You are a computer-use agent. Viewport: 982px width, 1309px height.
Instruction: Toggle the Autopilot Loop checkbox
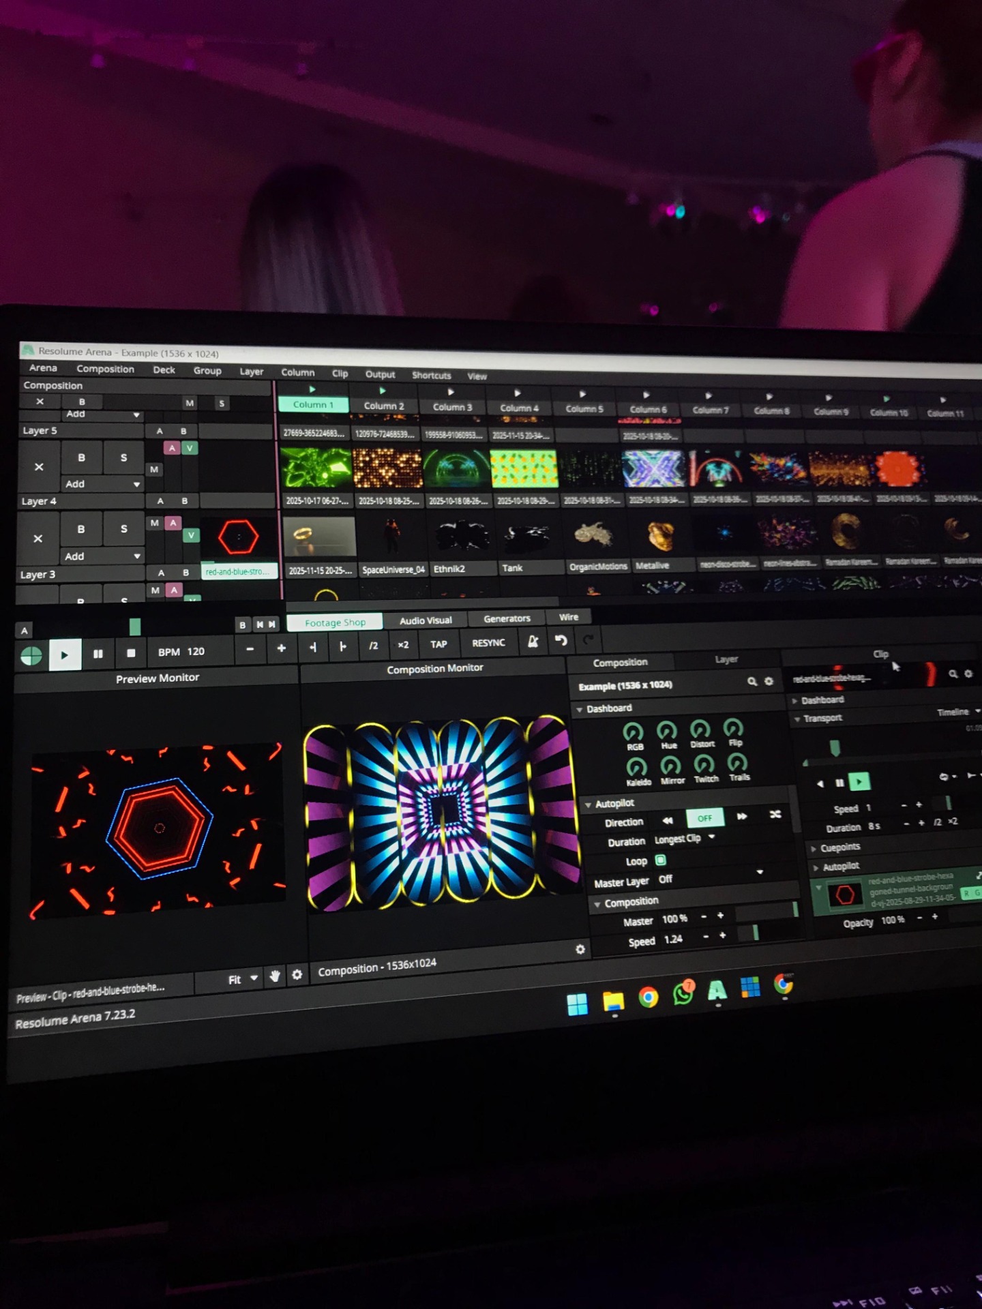pos(660,860)
